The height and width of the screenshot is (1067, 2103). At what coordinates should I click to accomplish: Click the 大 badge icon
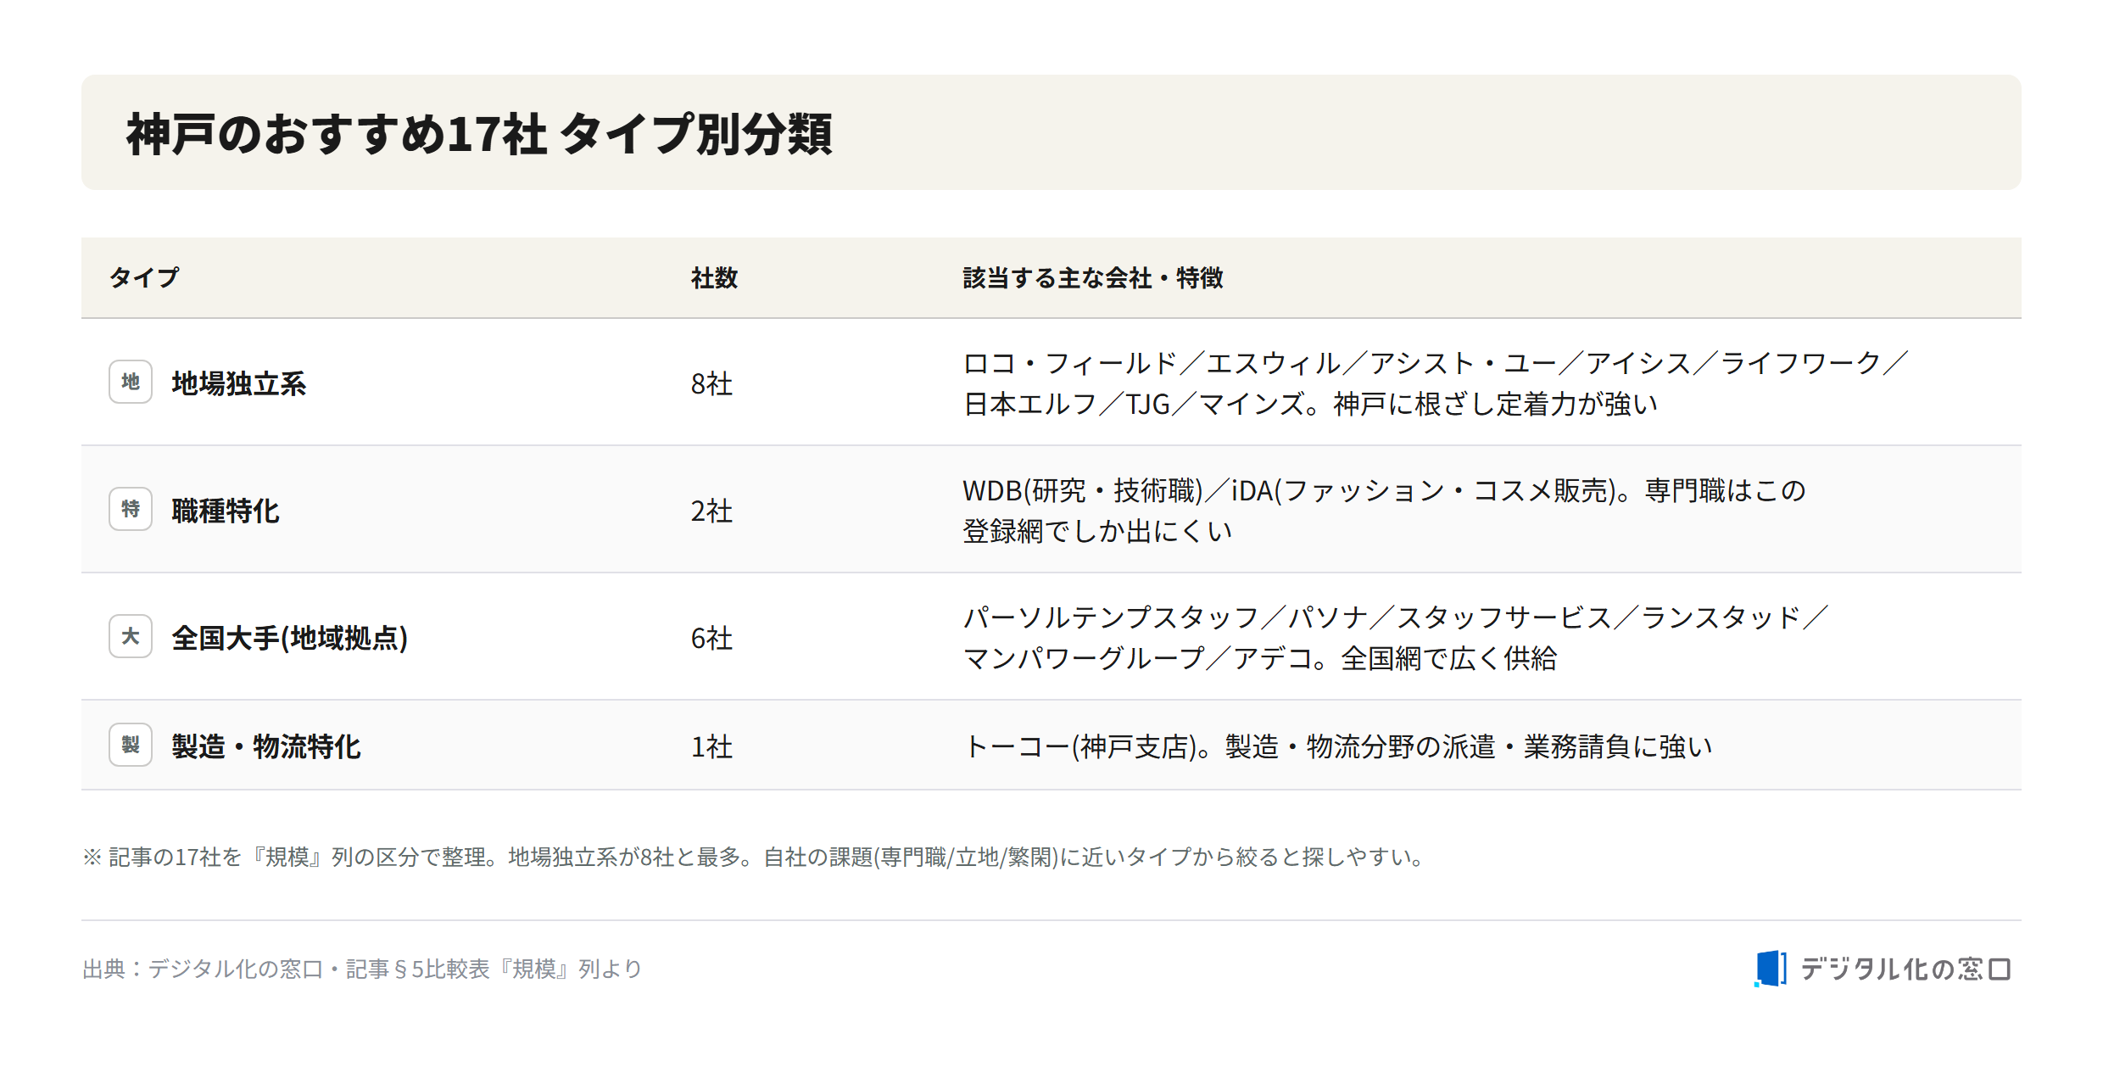(x=131, y=636)
